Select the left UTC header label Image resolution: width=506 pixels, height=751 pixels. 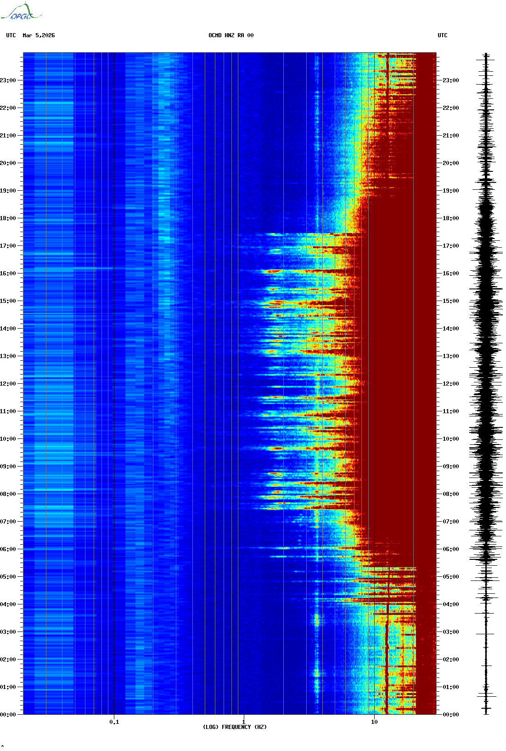click(x=11, y=35)
